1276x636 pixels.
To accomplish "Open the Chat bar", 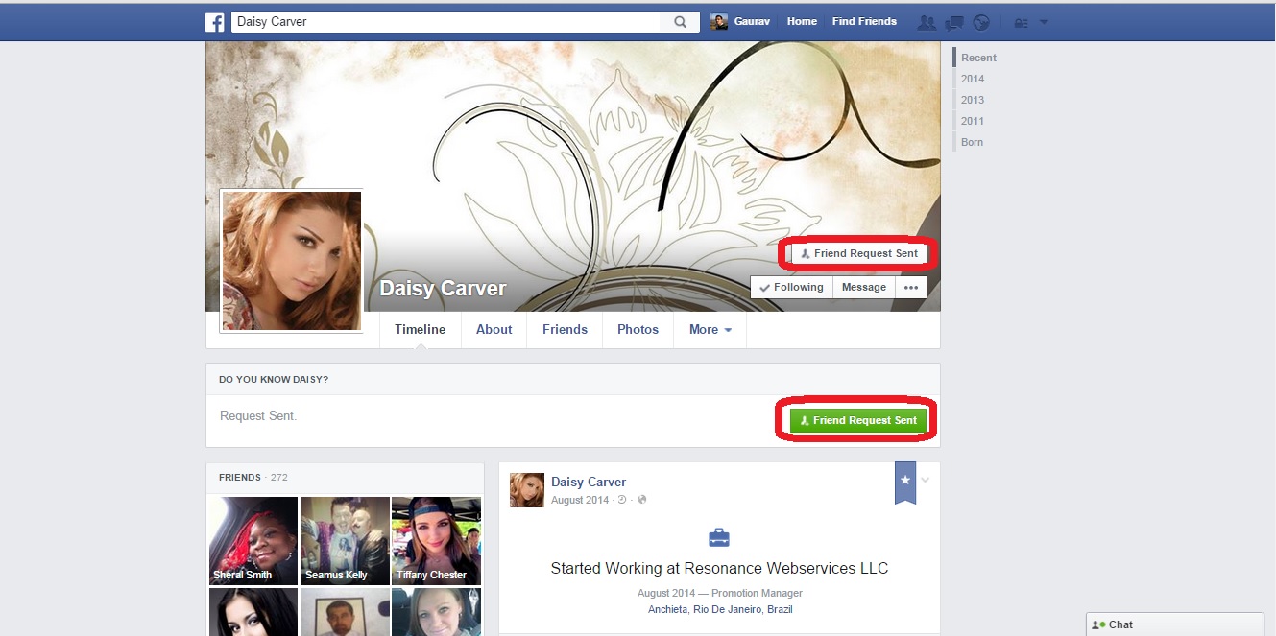I will 1174,624.
